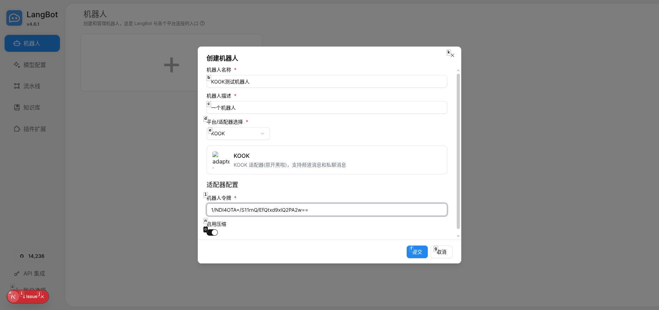
Task: Toggle the 启用压缩 switch
Action: [x=212, y=232]
